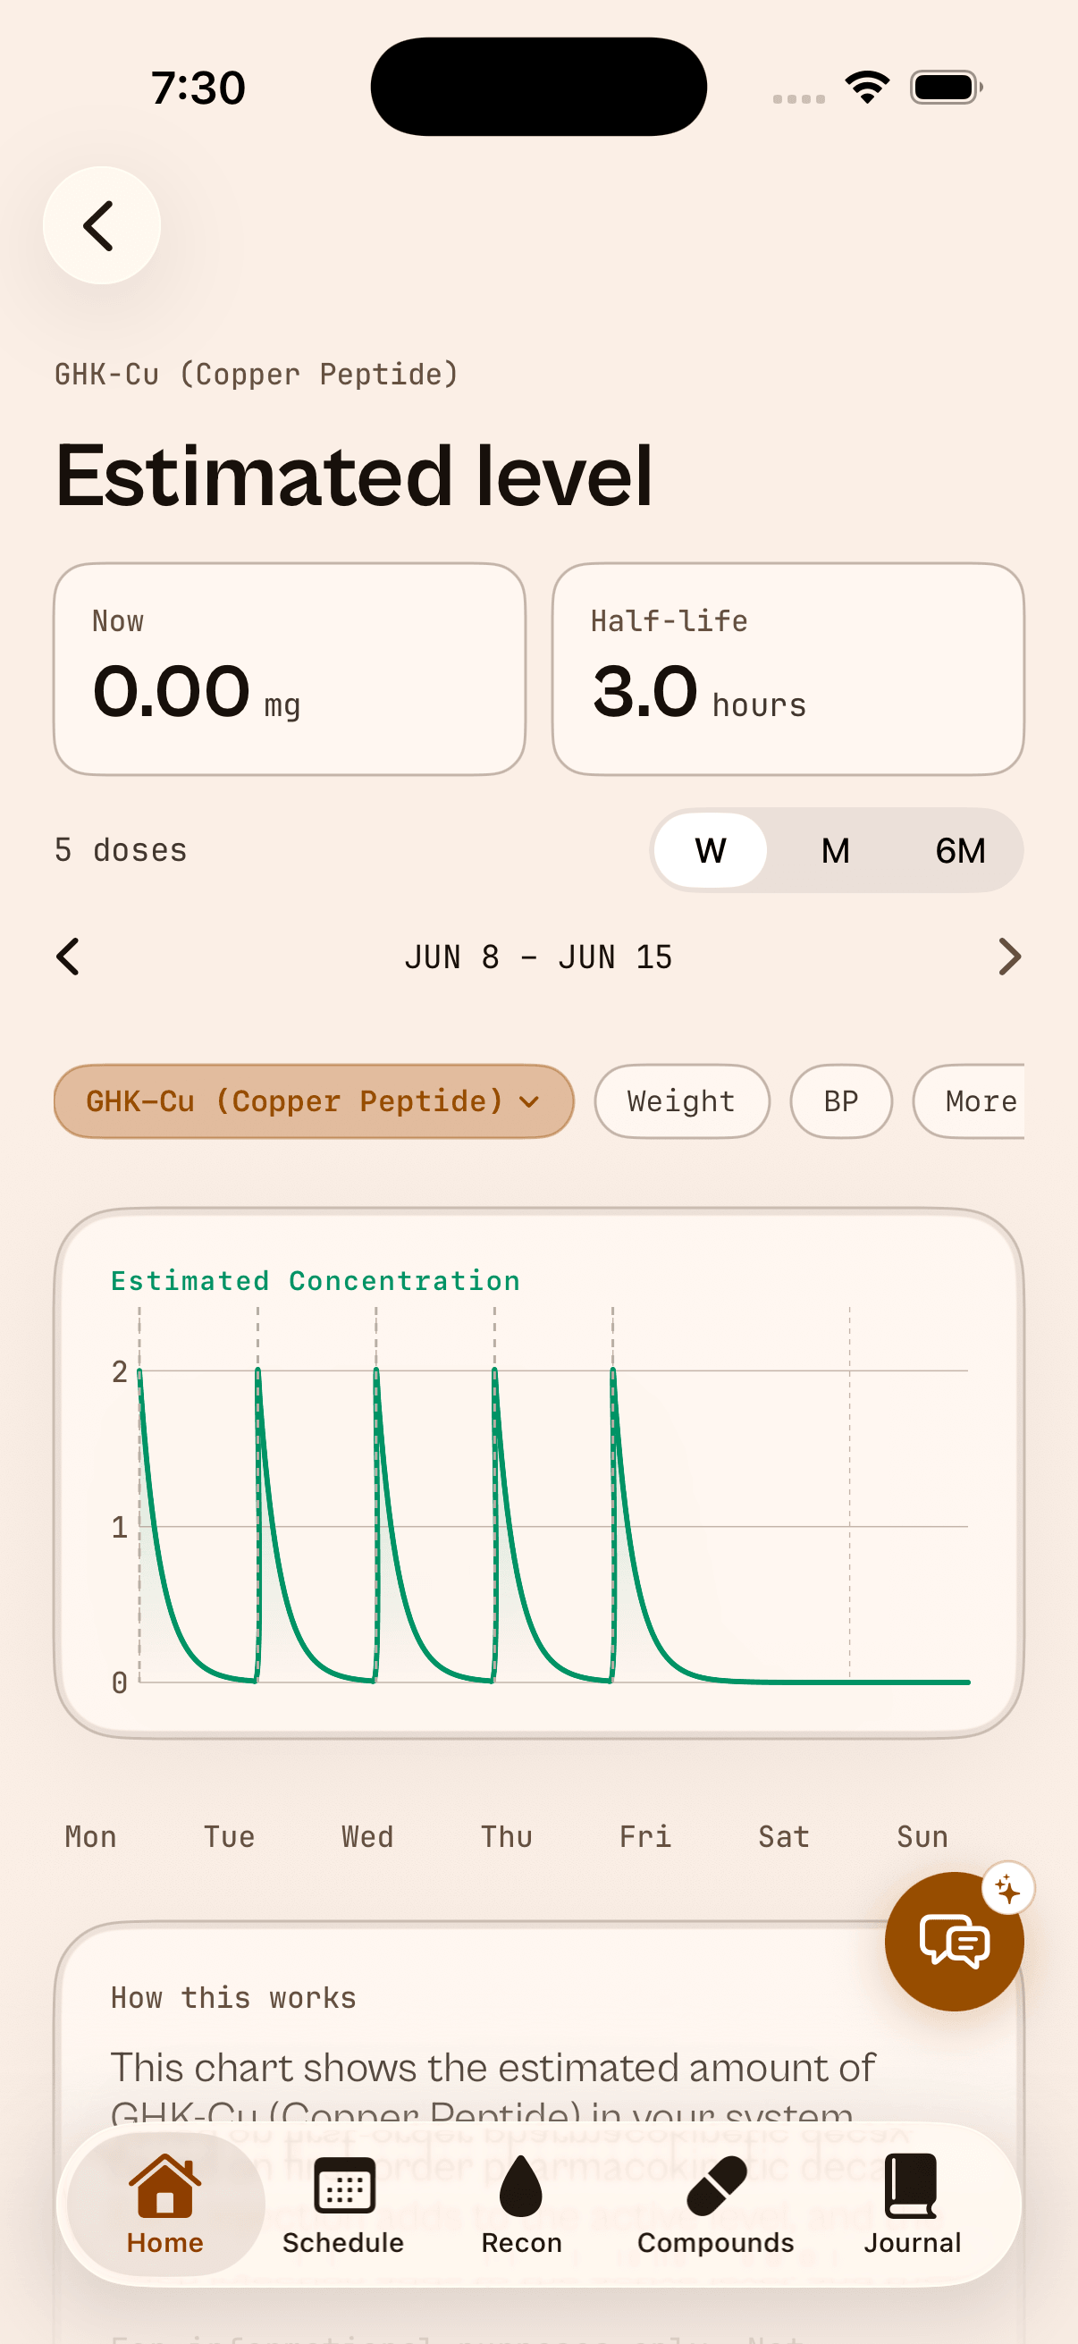The image size is (1078, 2344).
Task: Tap the battery status icon
Action: [x=946, y=88]
